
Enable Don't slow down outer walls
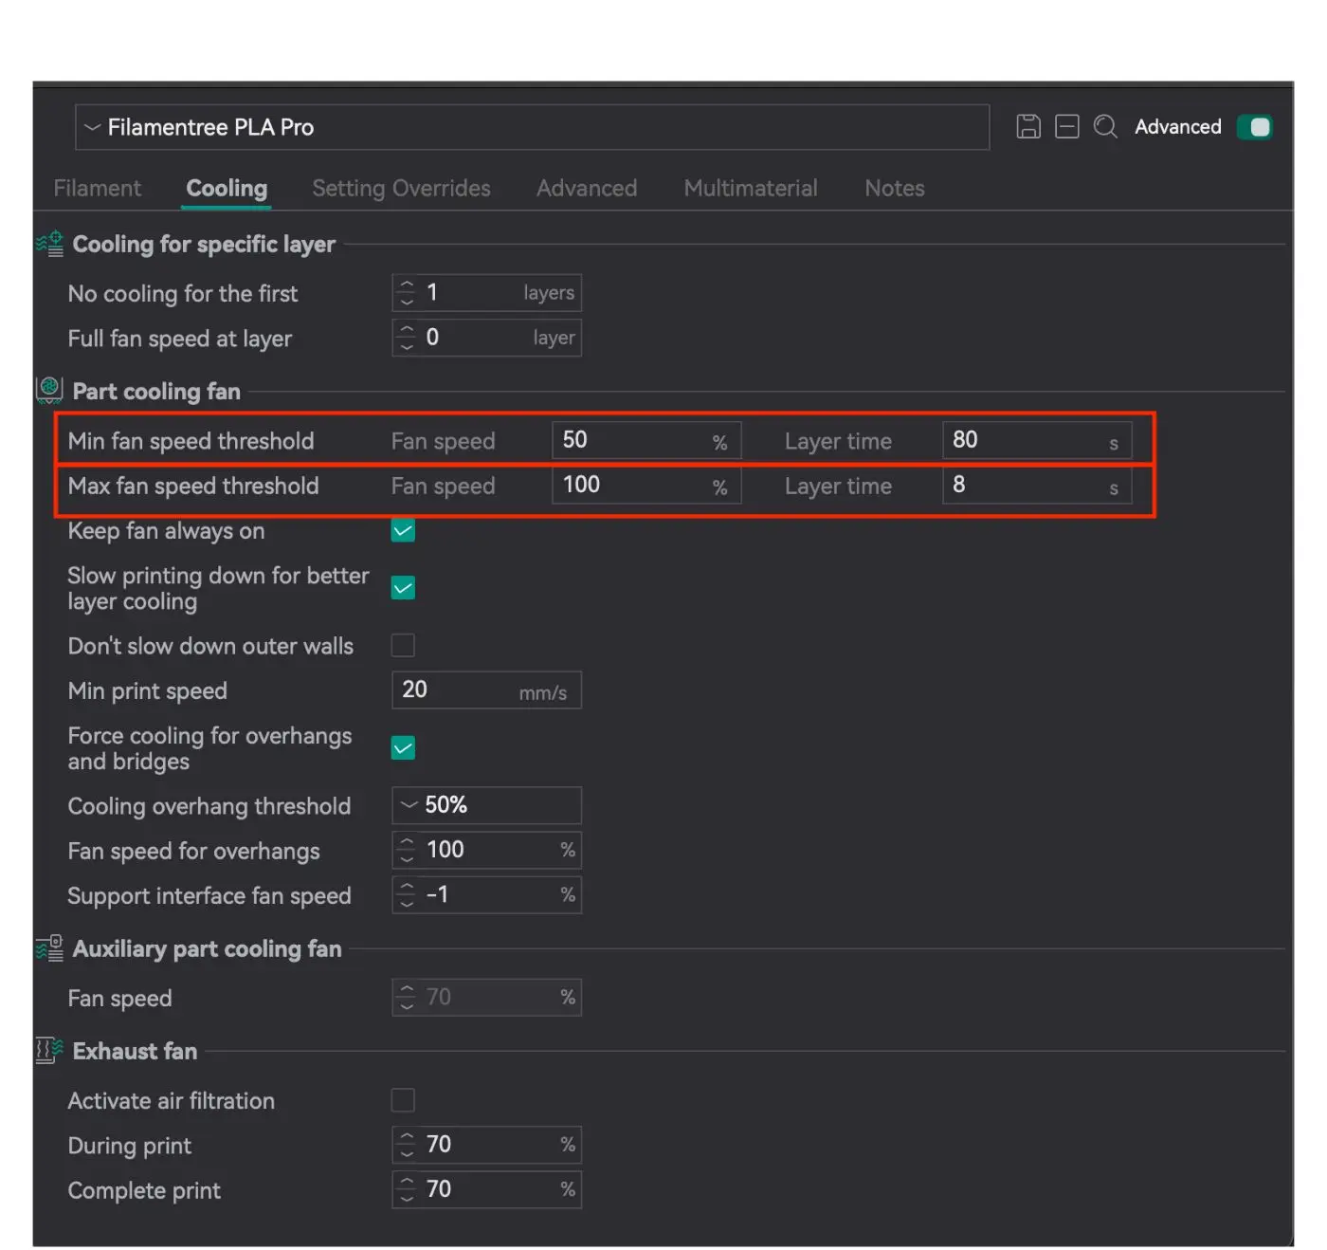pyautogui.click(x=403, y=646)
